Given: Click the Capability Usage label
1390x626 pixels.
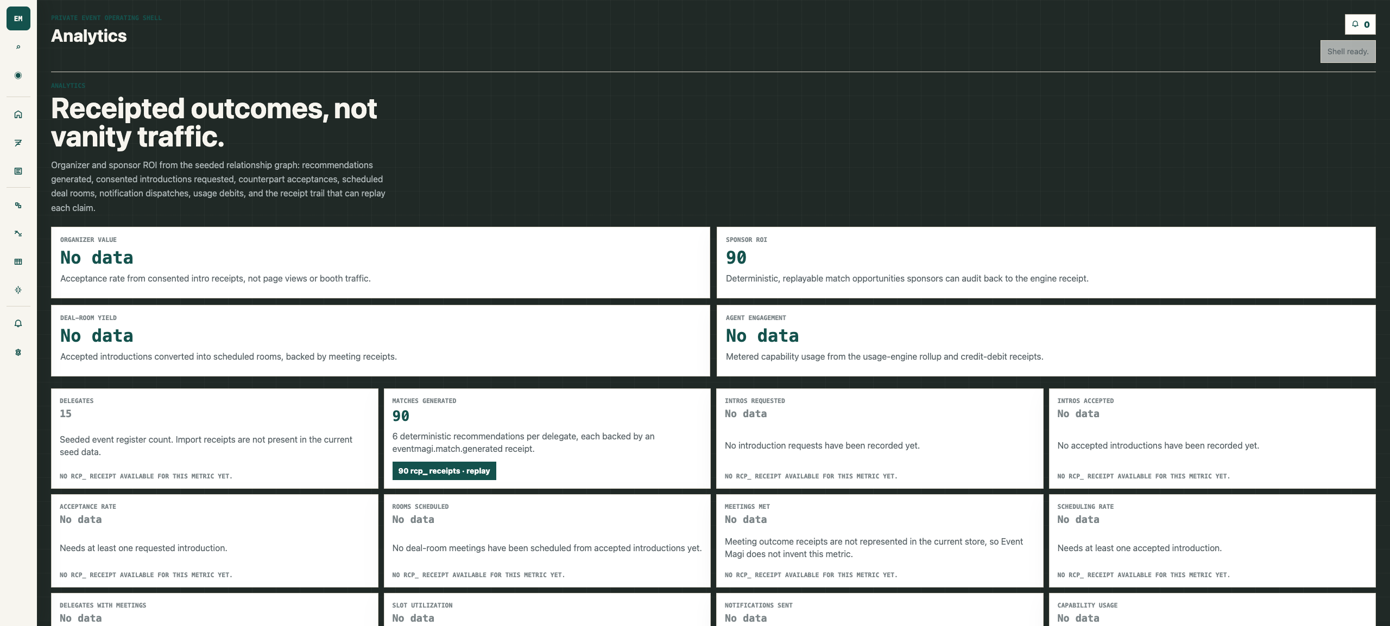Looking at the screenshot, I should tap(1087, 605).
